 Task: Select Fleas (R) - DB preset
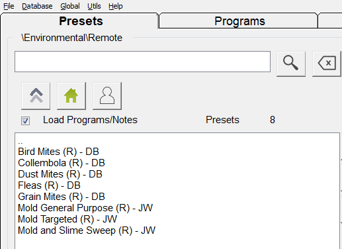tap(49, 185)
